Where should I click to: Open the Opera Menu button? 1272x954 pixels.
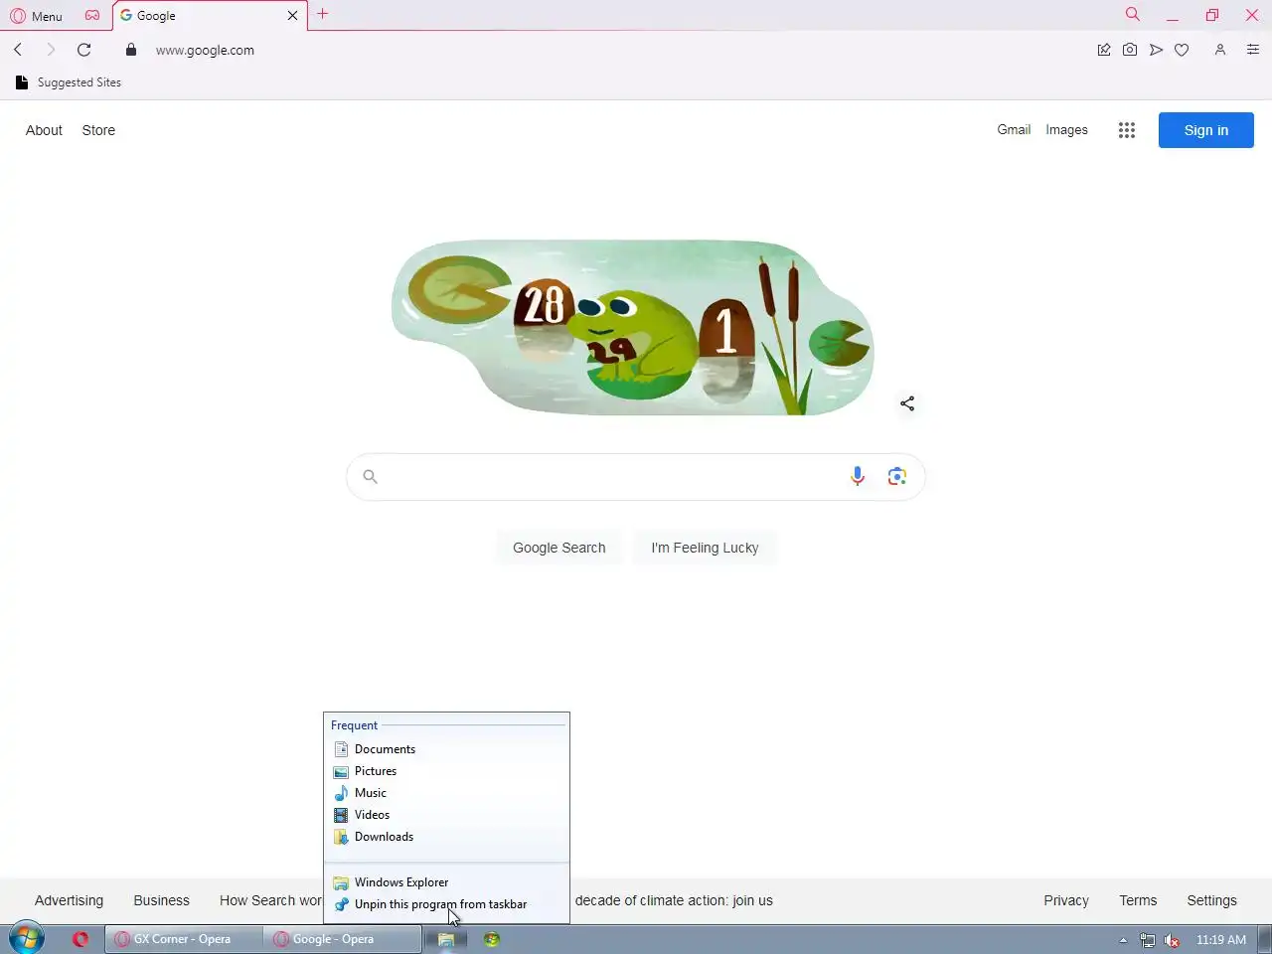click(36, 16)
